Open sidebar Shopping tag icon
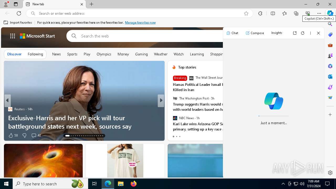 coord(330,35)
